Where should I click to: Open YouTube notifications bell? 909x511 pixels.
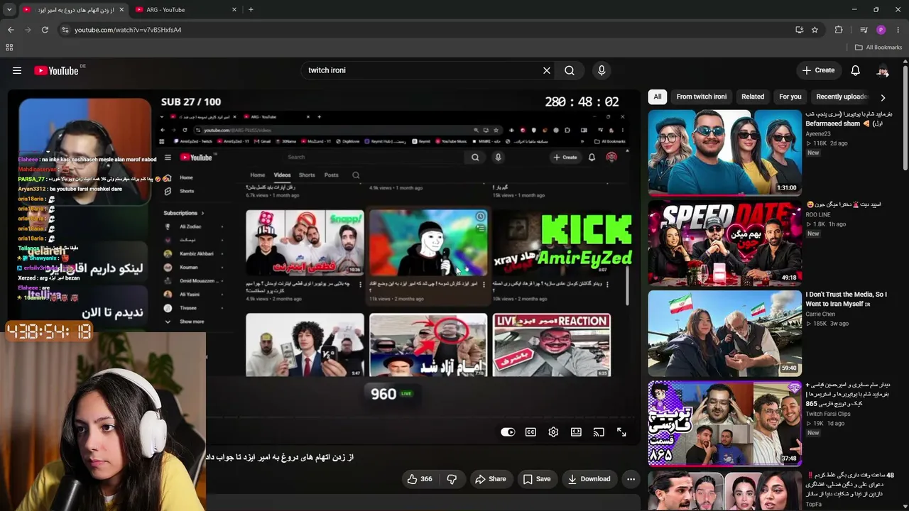click(856, 70)
